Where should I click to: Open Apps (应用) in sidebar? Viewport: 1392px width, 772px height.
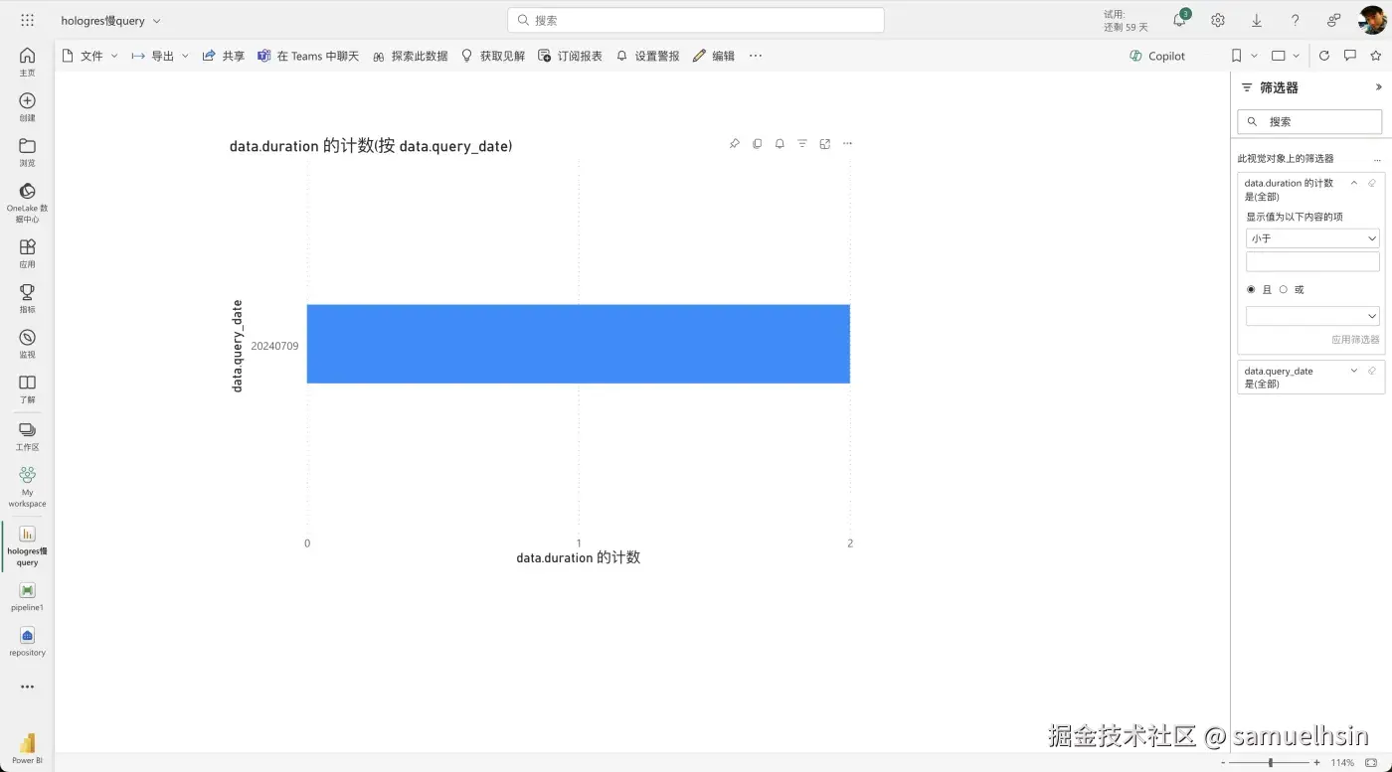tap(27, 253)
